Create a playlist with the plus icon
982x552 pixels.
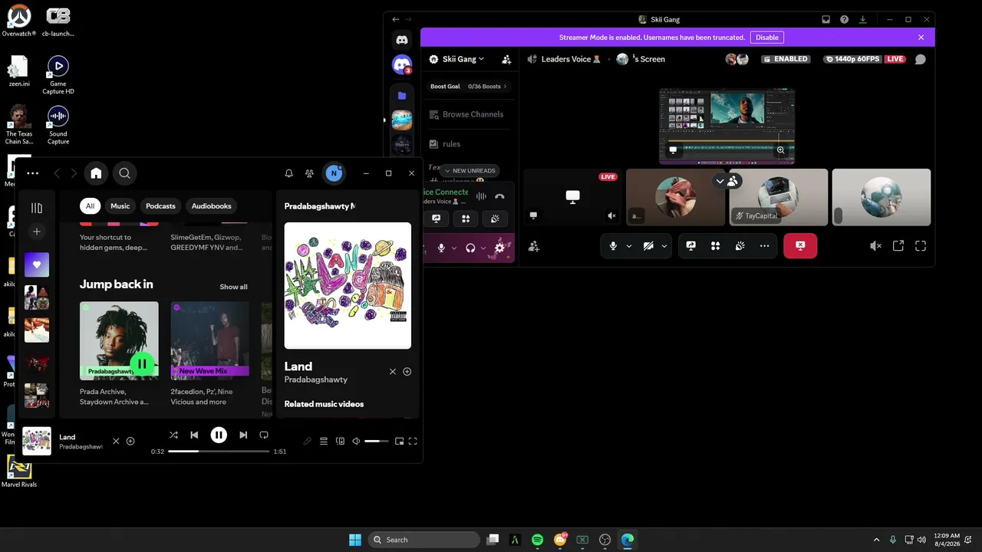(x=37, y=232)
